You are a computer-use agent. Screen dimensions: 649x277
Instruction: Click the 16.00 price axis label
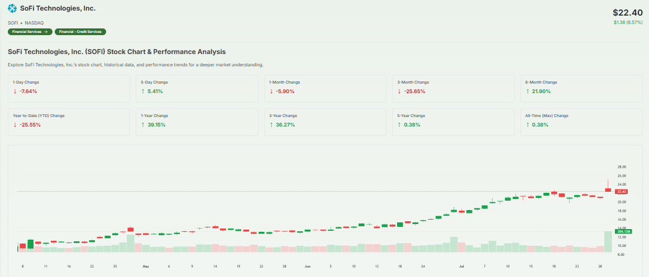(x=621, y=220)
